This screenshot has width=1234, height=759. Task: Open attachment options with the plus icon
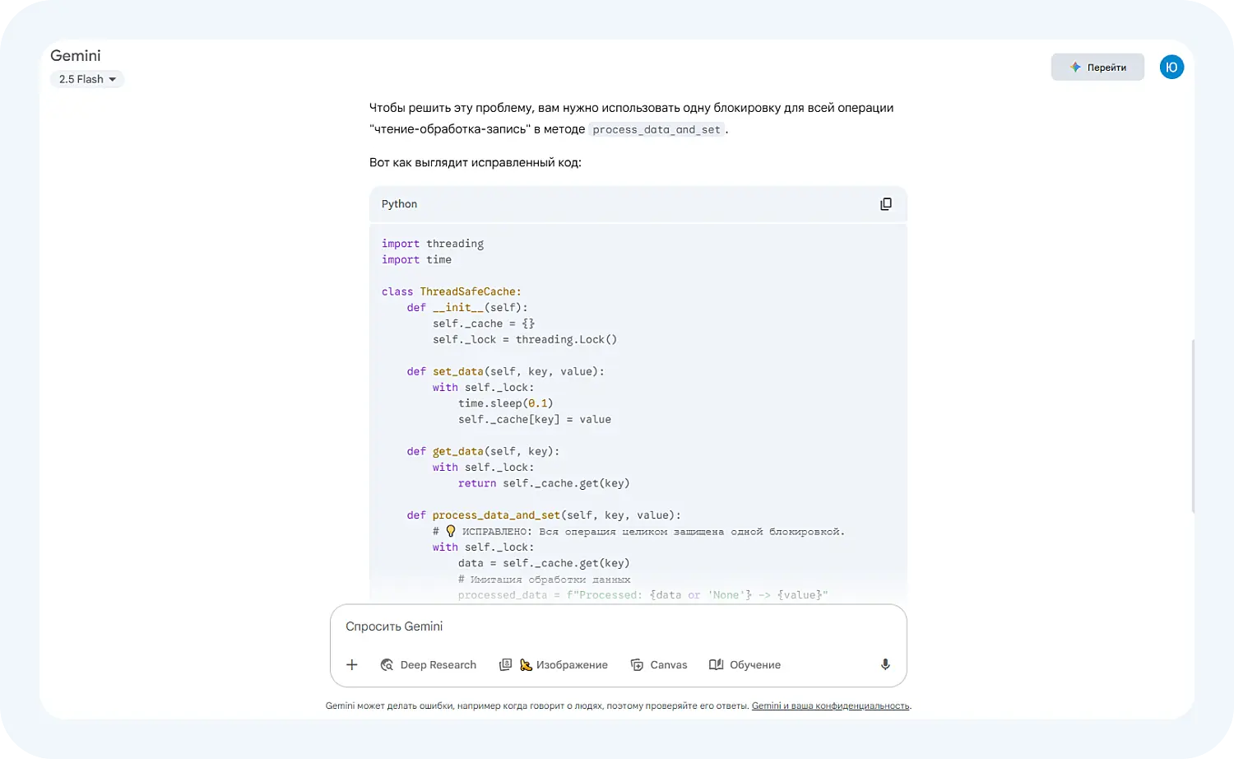pyautogui.click(x=352, y=664)
